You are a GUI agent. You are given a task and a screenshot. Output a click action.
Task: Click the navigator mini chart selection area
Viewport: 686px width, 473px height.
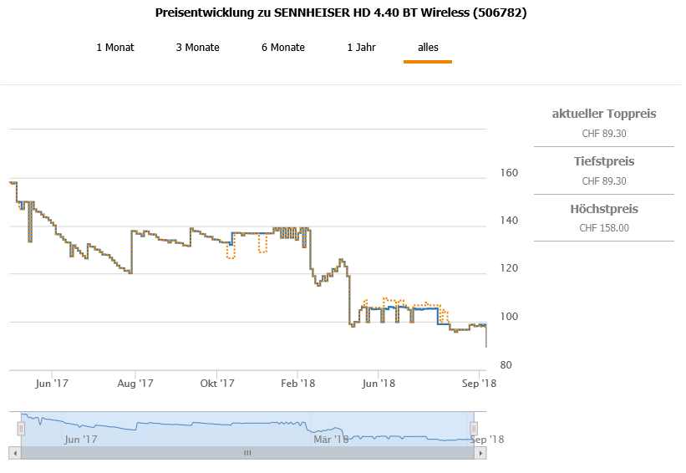[247, 429]
